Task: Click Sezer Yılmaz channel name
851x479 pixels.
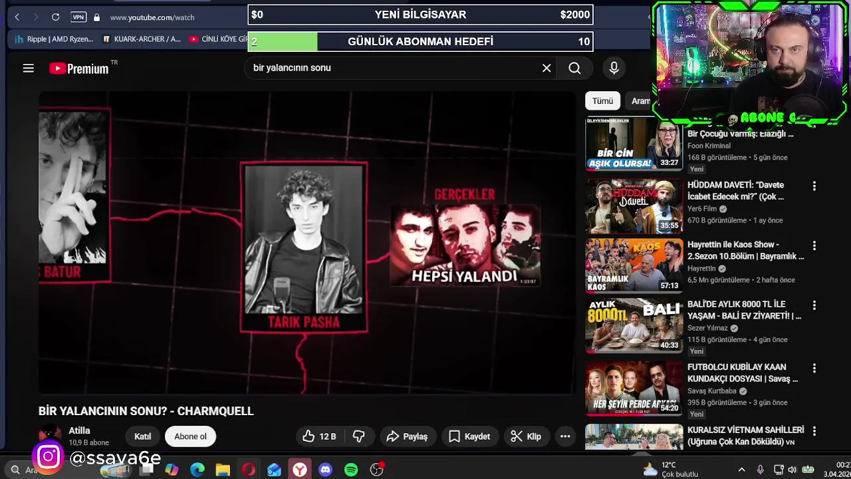Action: pos(707,328)
